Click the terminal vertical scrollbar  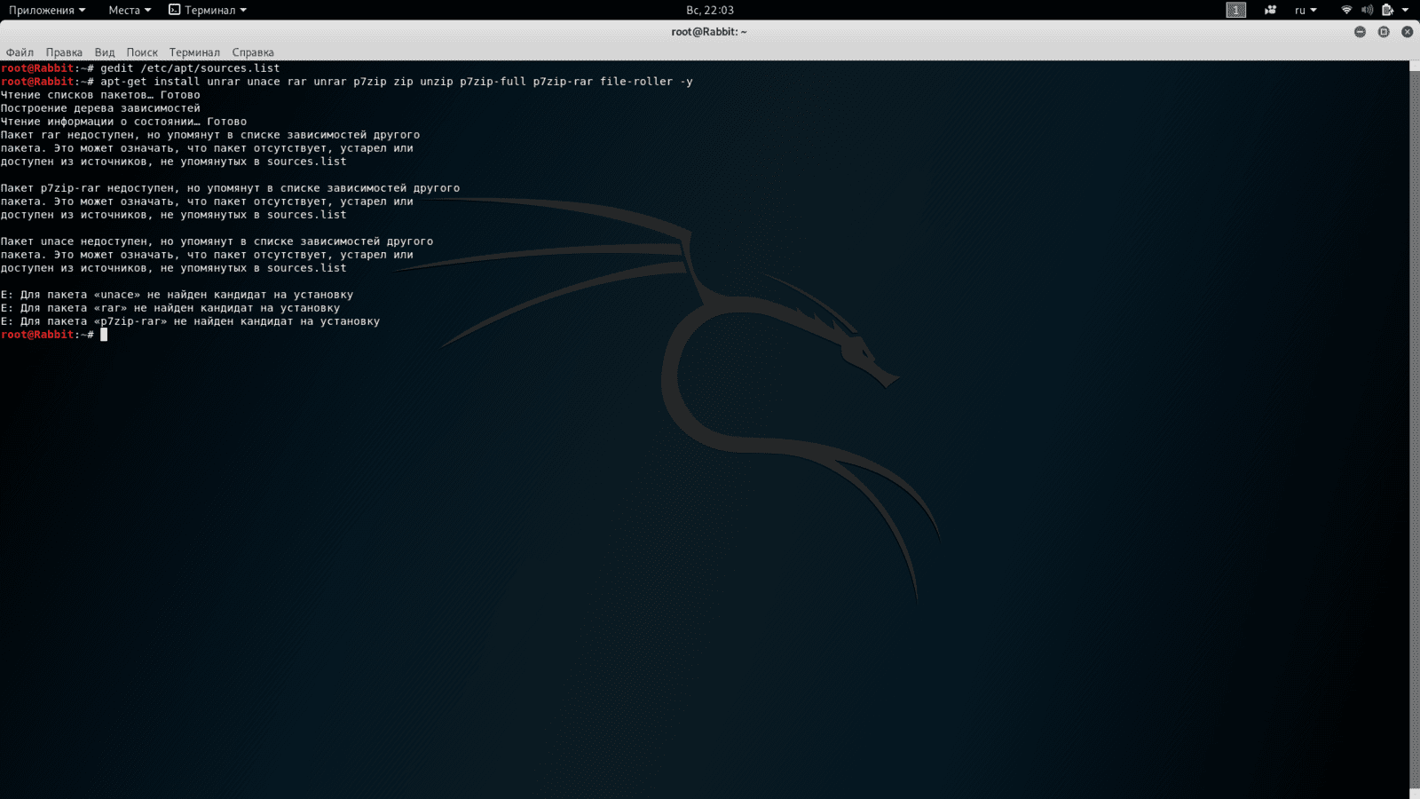[x=1414, y=426]
